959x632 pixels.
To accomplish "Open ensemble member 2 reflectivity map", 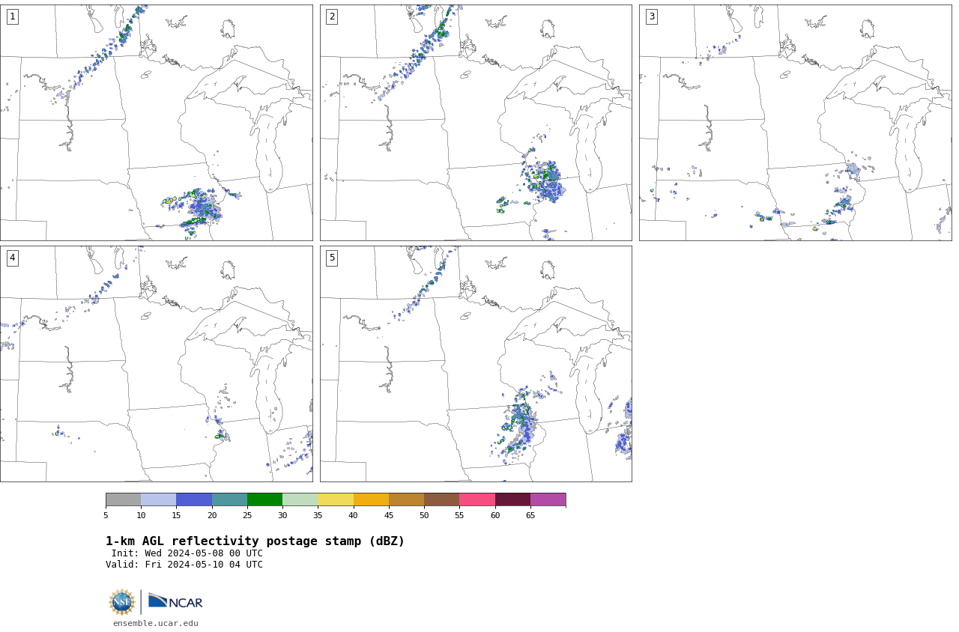I will (476, 123).
